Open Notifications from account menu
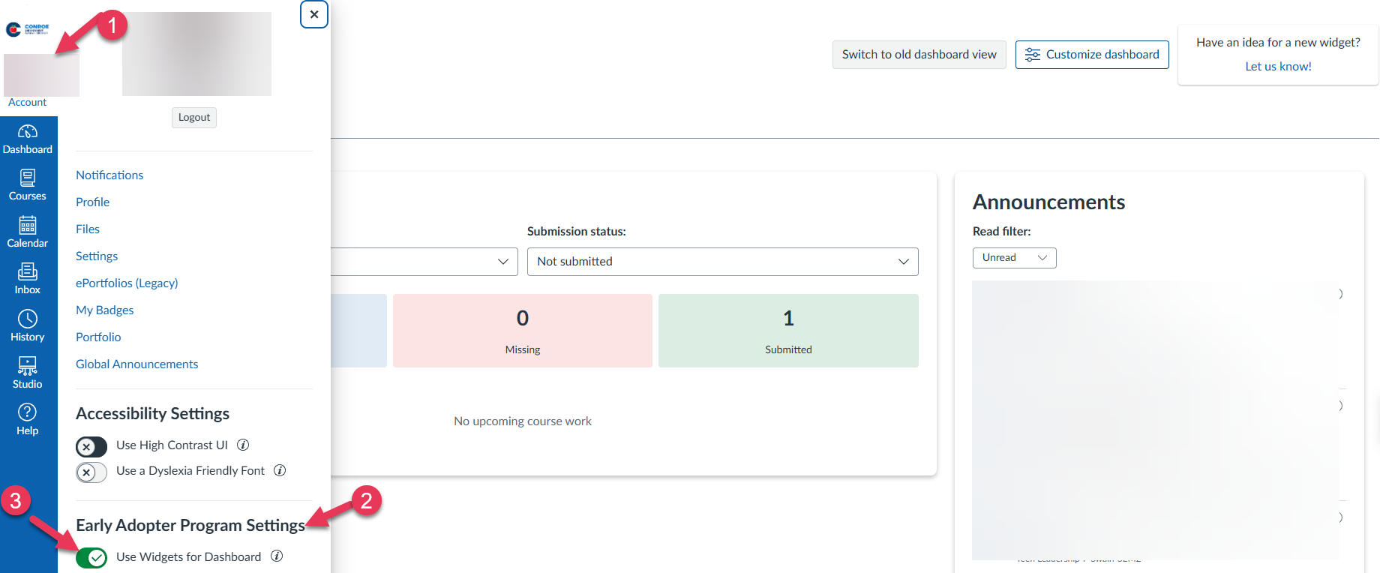 click(x=109, y=175)
